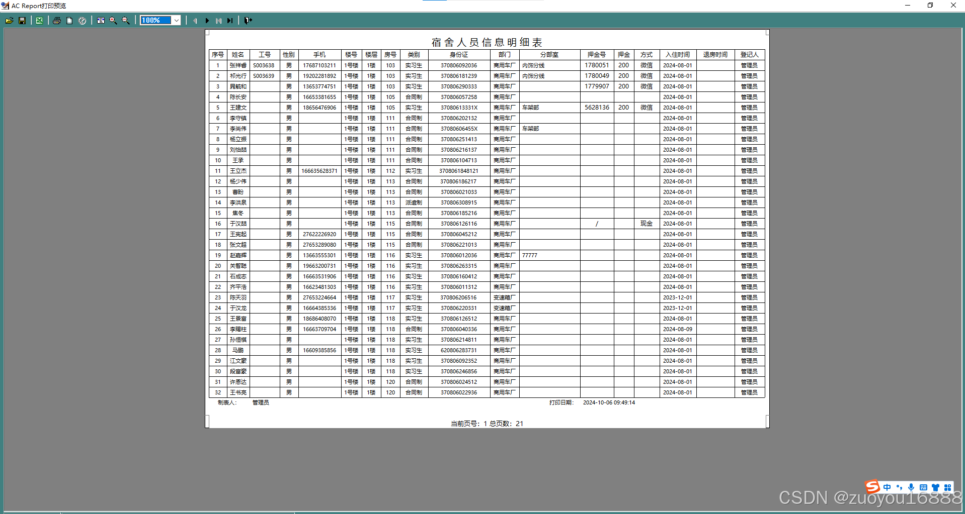Click phone number 18656476906
Viewport: 965px width, 514px height.
coord(319,108)
